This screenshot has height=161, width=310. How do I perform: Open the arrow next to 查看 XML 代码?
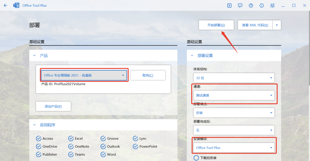[x=277, y=25]
